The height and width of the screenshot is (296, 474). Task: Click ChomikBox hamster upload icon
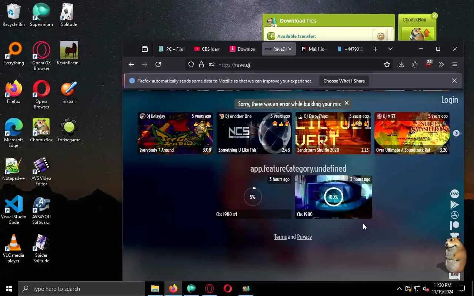(x=418, y=34)
